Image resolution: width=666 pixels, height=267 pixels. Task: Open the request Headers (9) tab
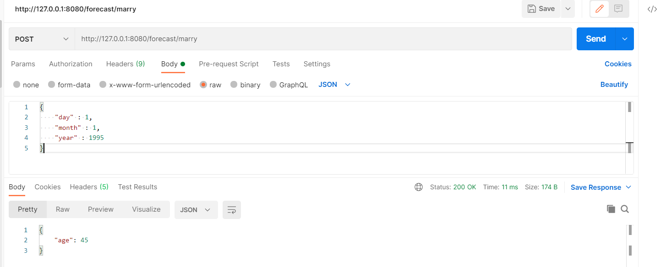tap(126, 64)
